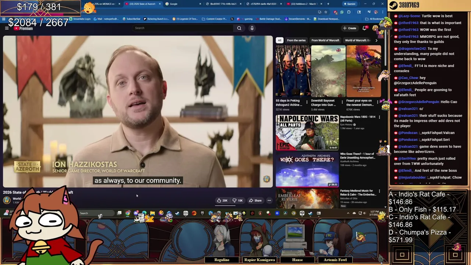Image resolution: width=471 pixels, height=265 pixels.
Task: Open Downhill Bayonet Charge short thumbnail
Action: coord(328,71)
